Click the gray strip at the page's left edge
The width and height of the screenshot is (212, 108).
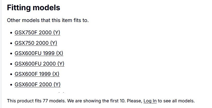click(1, 54)
